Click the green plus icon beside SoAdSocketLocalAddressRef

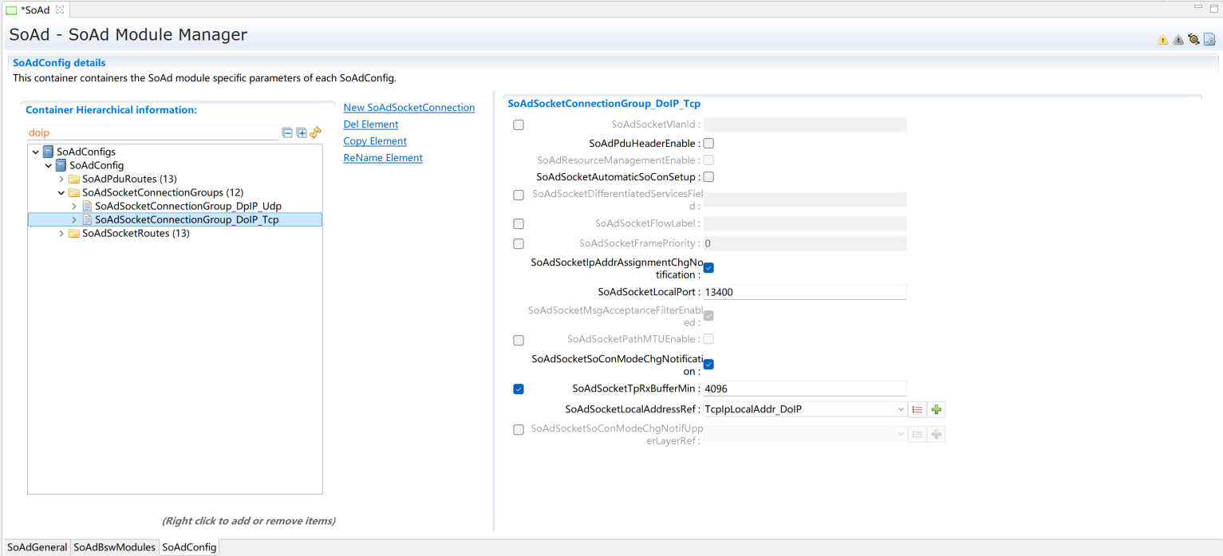937,409
